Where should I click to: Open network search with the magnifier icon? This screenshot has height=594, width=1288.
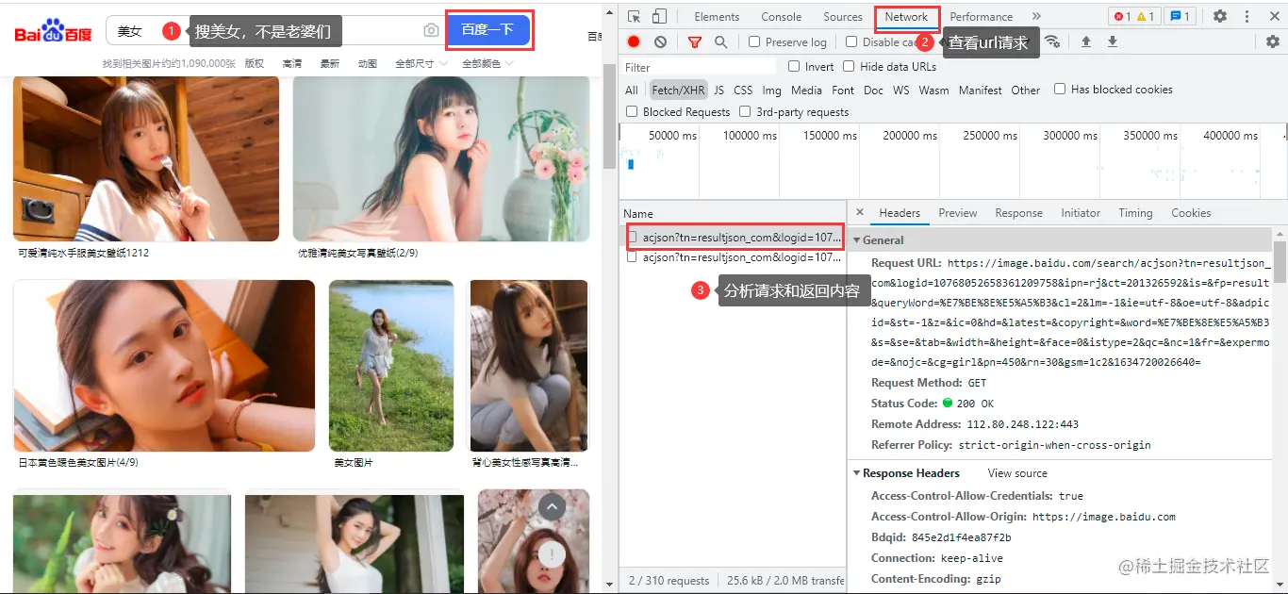pos(720,41)
